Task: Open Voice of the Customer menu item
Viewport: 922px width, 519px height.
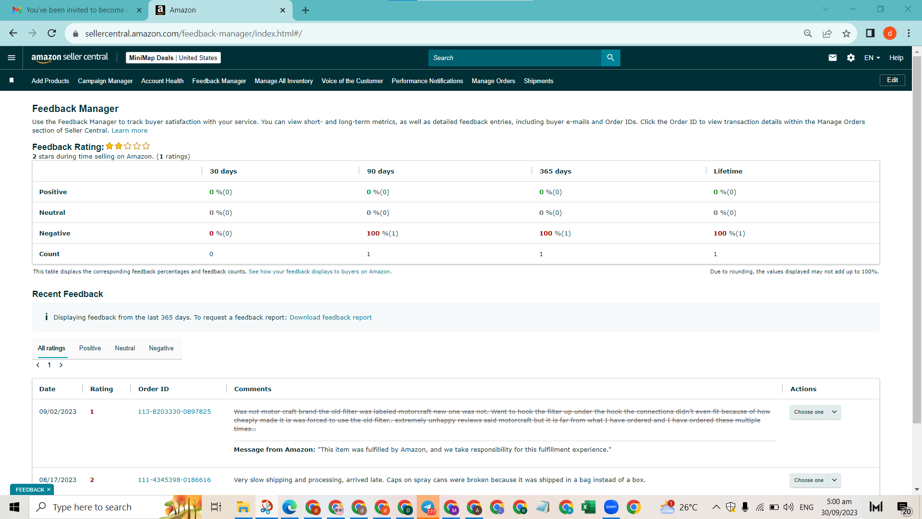Action: (x=352, y=81)
